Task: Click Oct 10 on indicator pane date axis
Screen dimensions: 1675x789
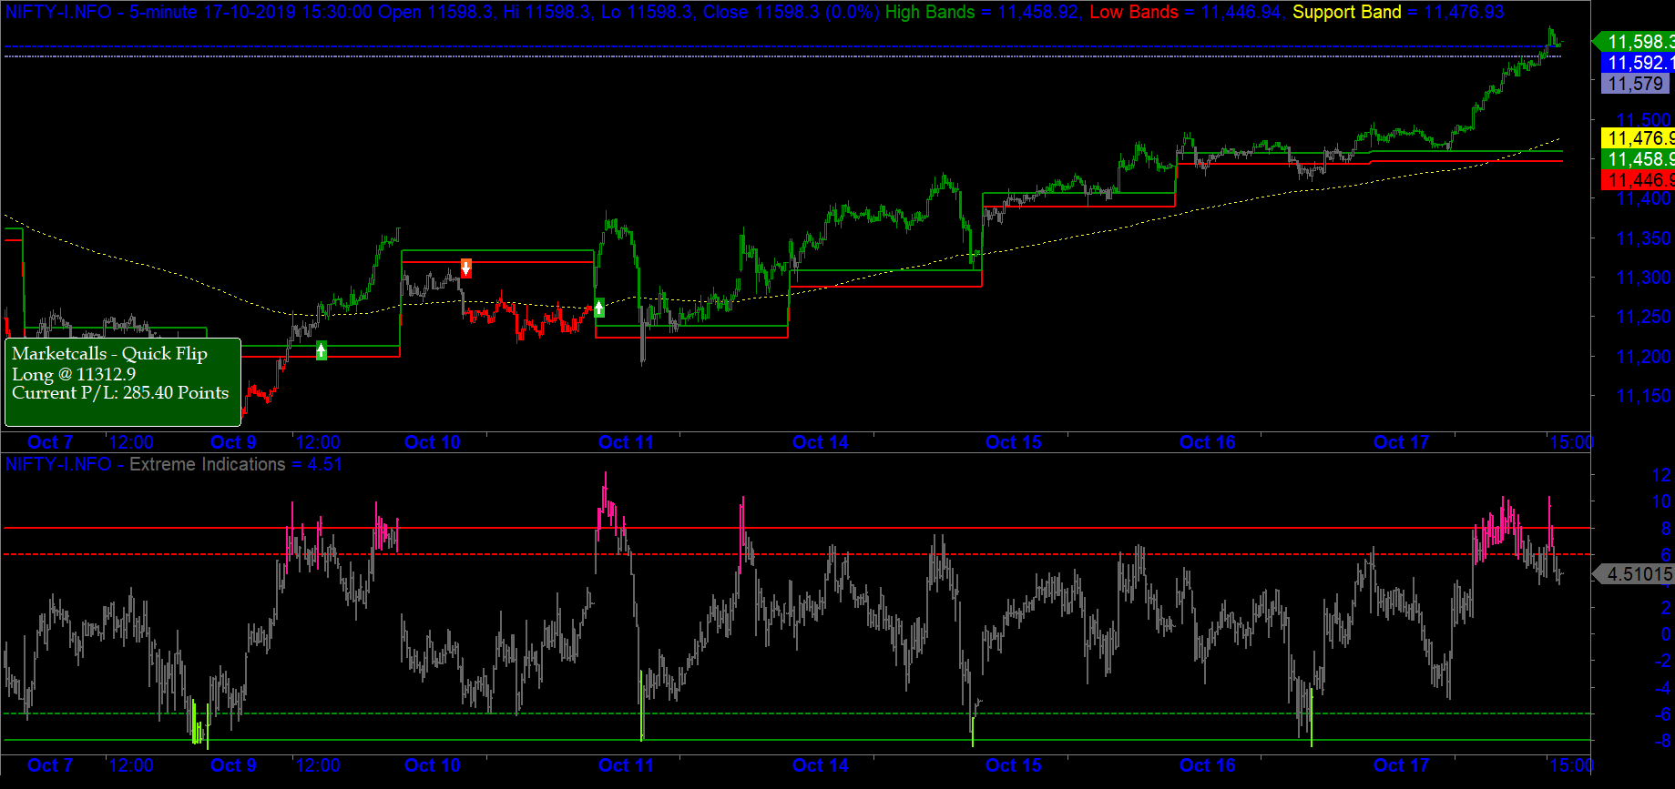Action: [x=433, y=765]
